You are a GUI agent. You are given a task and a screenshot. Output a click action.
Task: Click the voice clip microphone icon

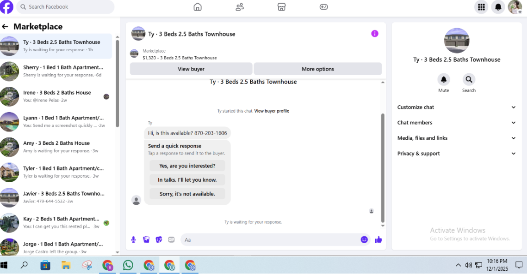pos(133,239)
